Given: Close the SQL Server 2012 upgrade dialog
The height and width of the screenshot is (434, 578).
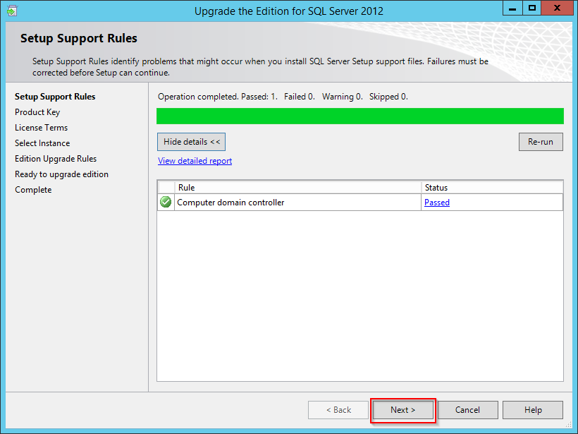Looking at the screenshot, I should tap(557, 8).
